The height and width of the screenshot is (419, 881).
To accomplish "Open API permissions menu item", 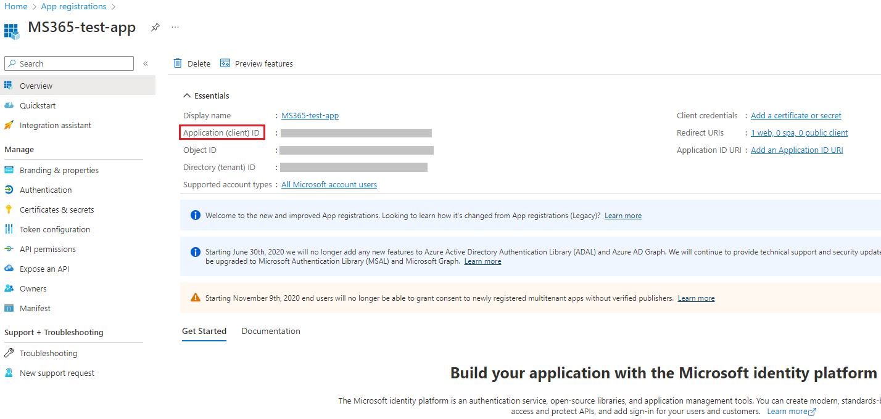I will click(48, 249).
